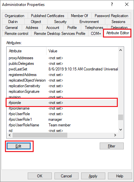Image resolution: width=134 pixels, height=182 pixels.
Task: Select the pwdLastSet attribute row
Action: (x=63, y=69)
